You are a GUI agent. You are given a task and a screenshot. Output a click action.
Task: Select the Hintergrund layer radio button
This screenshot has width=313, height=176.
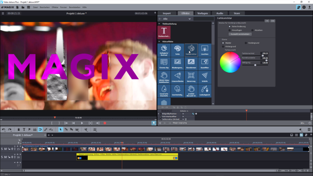[223, 47]
